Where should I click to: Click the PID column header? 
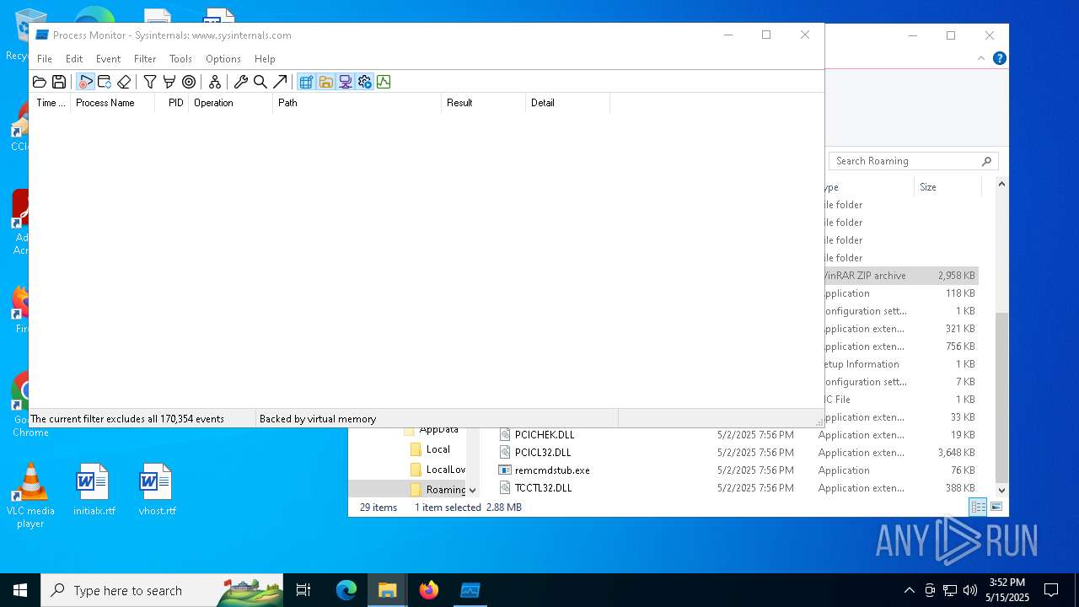[x=172, y=103]
